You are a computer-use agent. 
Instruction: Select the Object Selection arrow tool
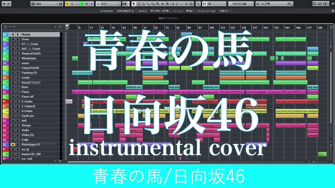(x=134, y=4)
